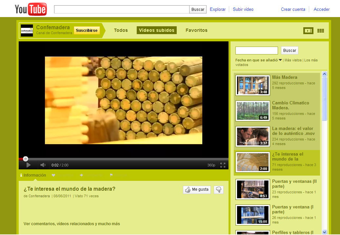Open the Crear cuenta link
This screenshot has width=340, height=235.
click(x=293, y=9)
